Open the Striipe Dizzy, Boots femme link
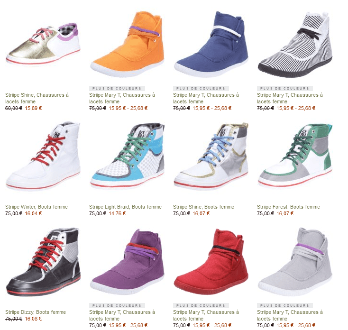 point(36,312)
